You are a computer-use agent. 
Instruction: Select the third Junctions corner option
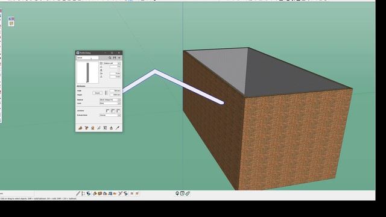click(x=118, y=111)
